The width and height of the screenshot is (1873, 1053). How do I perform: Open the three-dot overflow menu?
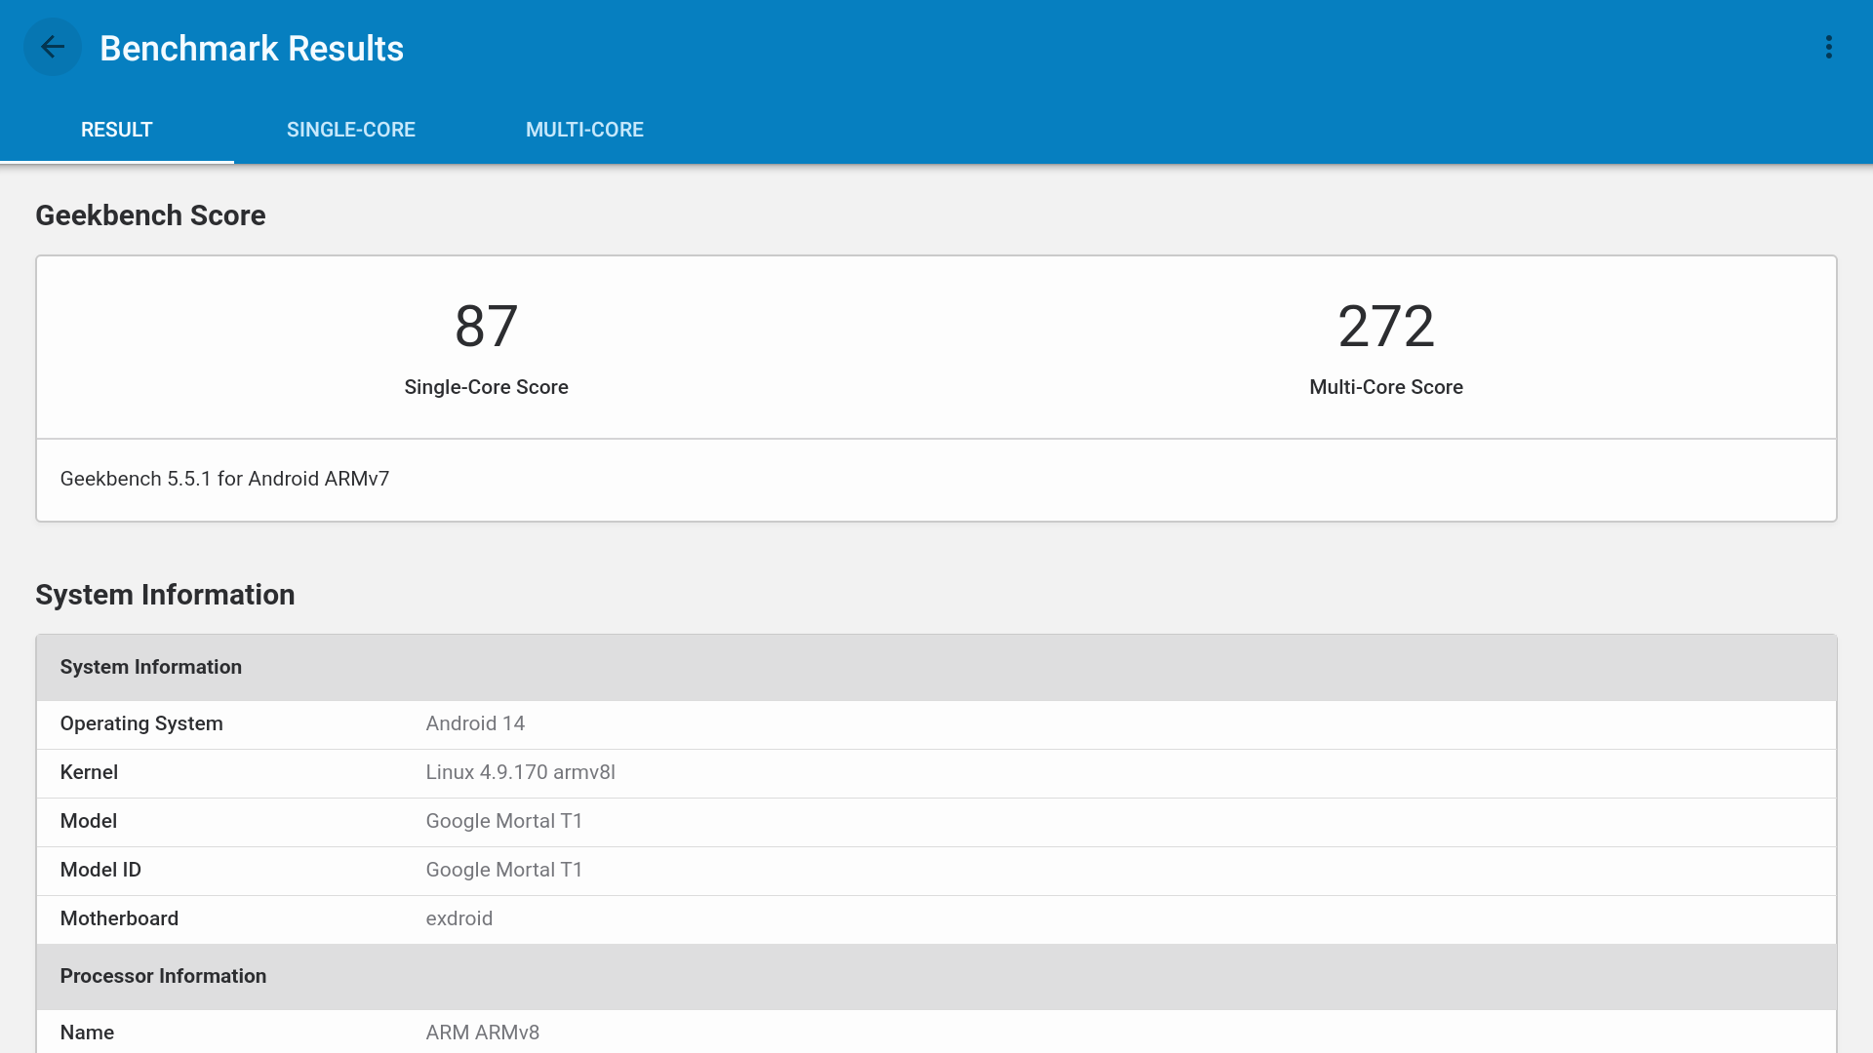(1828, 47)
